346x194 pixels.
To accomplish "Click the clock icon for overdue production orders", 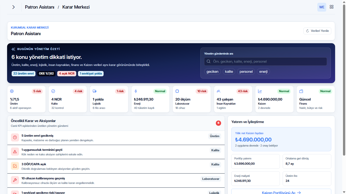I will click(15, 137).
